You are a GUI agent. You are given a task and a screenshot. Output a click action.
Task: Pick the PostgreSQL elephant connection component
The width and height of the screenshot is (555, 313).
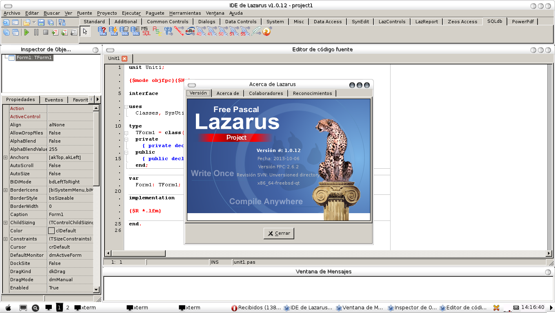pos(168,31)
